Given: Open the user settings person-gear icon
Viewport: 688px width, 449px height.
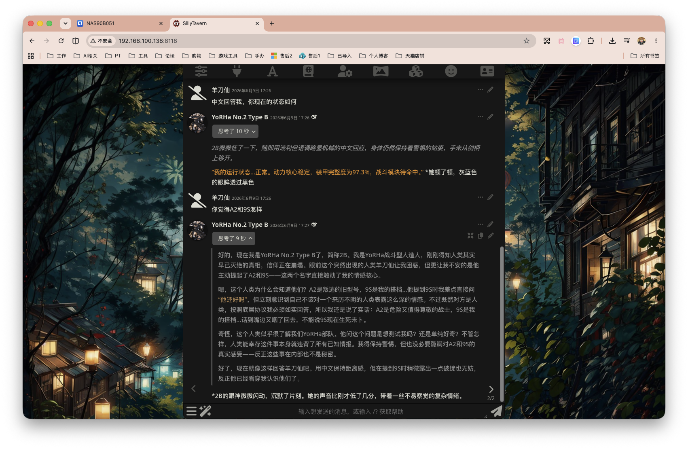Looking at the screenshot, I should click(345, 71).
